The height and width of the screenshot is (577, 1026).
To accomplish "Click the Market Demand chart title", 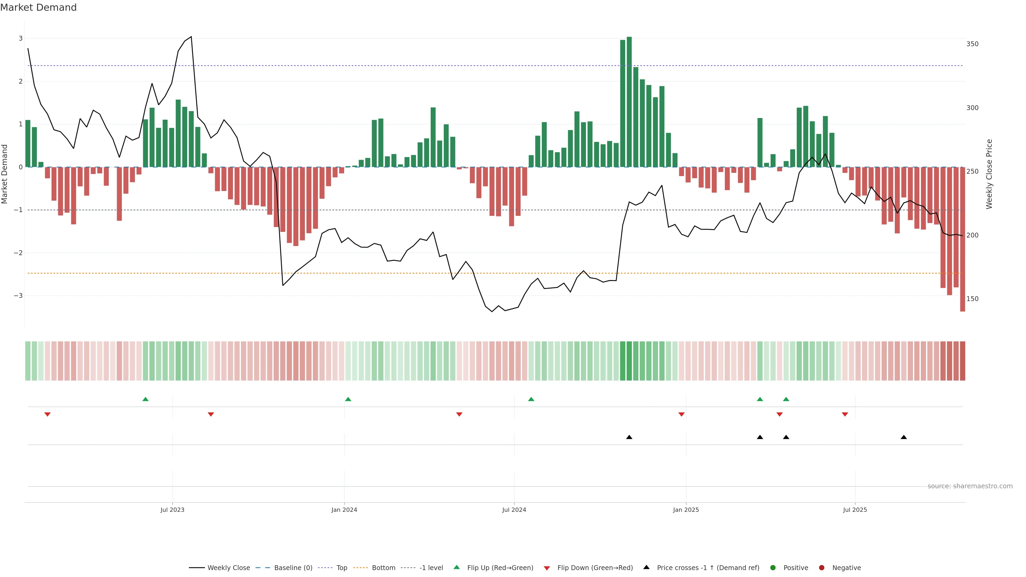I will (38, 7).
